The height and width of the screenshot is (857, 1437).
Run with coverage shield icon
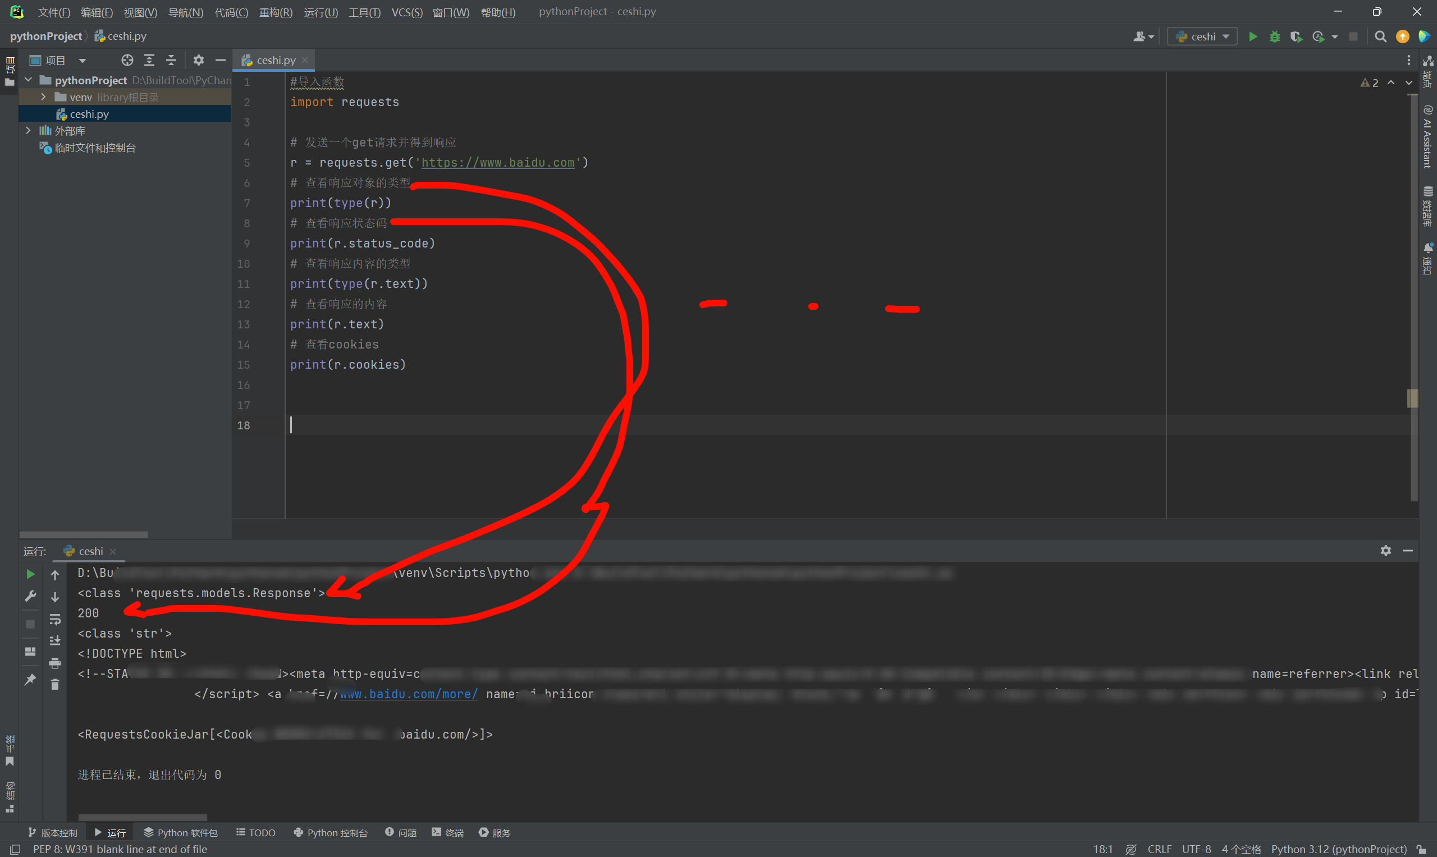point(1296,36)
